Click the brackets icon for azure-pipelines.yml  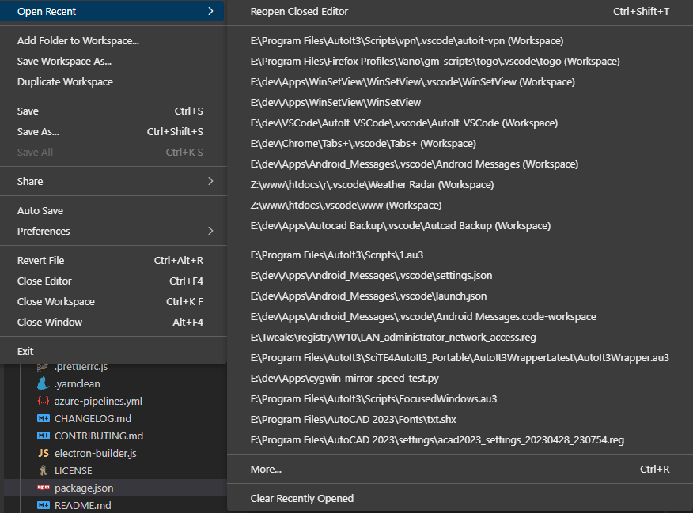pyautogui.click(x=43, y=401)
